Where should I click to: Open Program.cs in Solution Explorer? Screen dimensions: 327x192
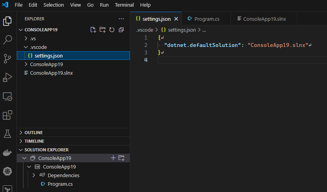[73, 184]
